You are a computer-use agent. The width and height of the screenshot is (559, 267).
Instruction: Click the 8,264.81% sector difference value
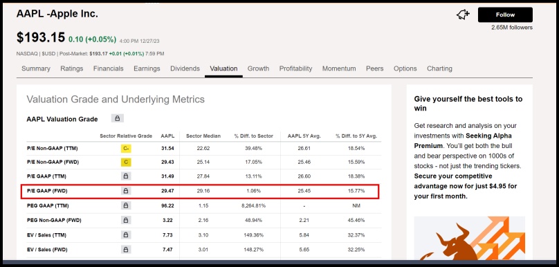coord(253,205)
